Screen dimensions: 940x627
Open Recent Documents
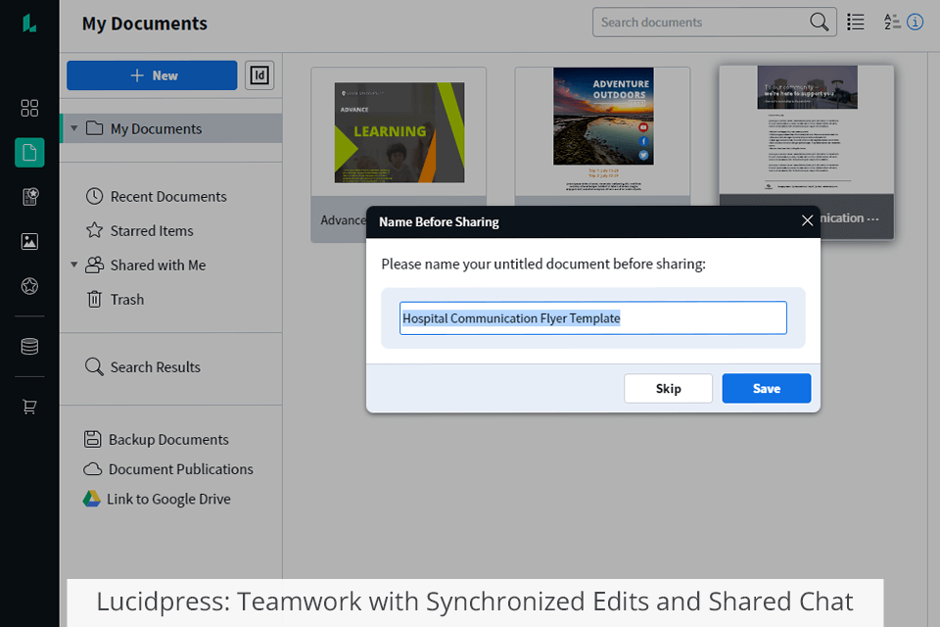pyautogui.click(x=168, y=197)
